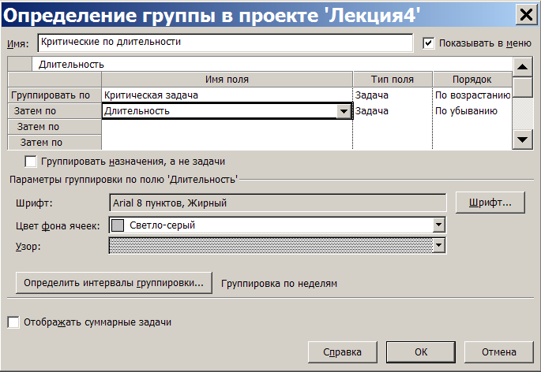Confirm with the OK button
The image size is (541, 372).
pyautogui.click(x=421, y=352)
